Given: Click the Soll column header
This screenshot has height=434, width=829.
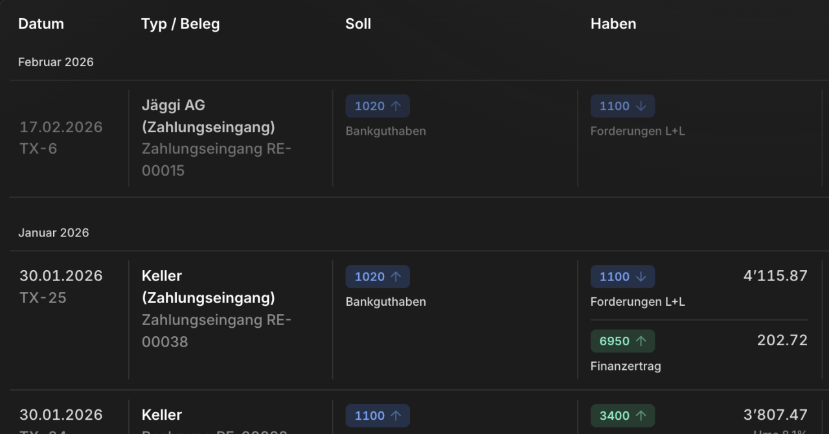Looking at the screenshot, I should (358, 24).
